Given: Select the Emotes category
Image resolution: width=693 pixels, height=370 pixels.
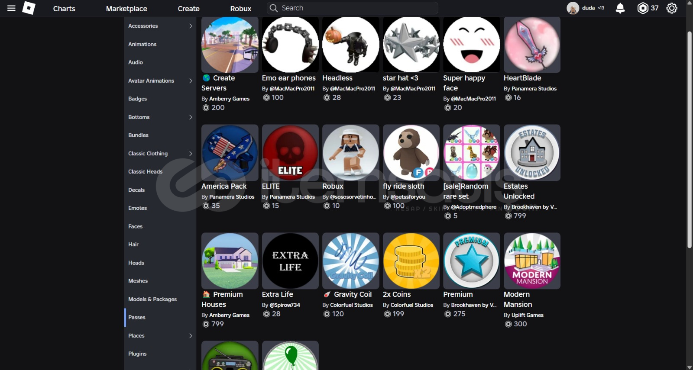Looking at the screenshot, I should point(138,208).
